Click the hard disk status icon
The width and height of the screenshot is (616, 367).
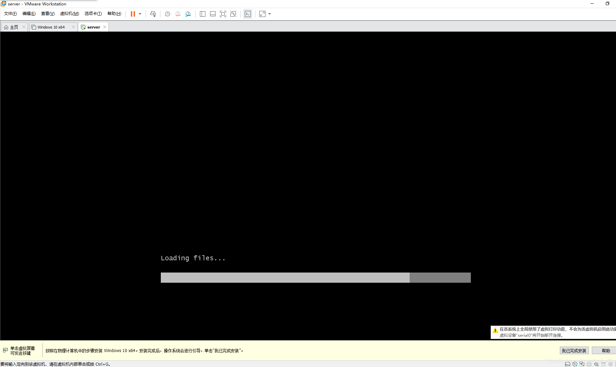pos(567,364)
